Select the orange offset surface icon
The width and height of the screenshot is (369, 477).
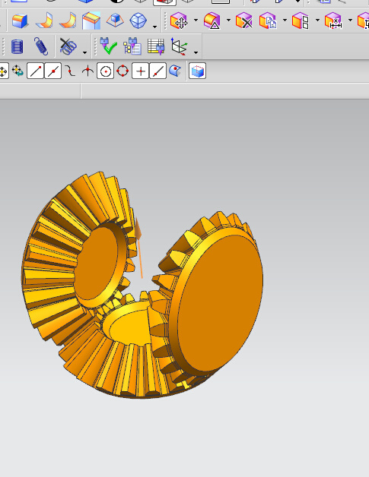click(68, 21)
